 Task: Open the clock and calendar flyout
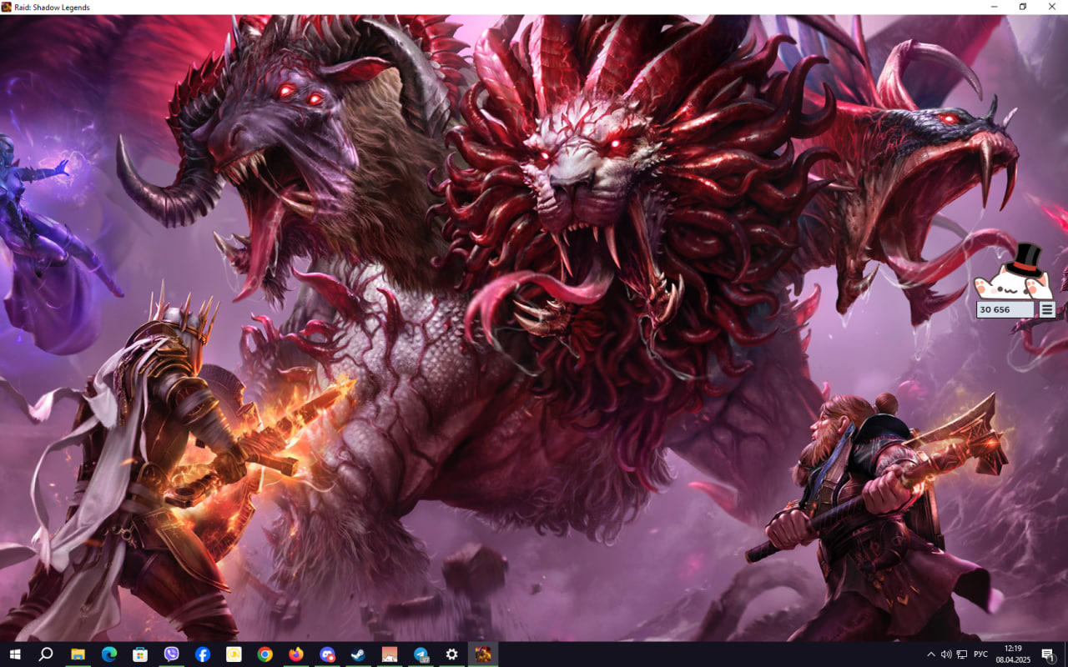[1013, 654]
